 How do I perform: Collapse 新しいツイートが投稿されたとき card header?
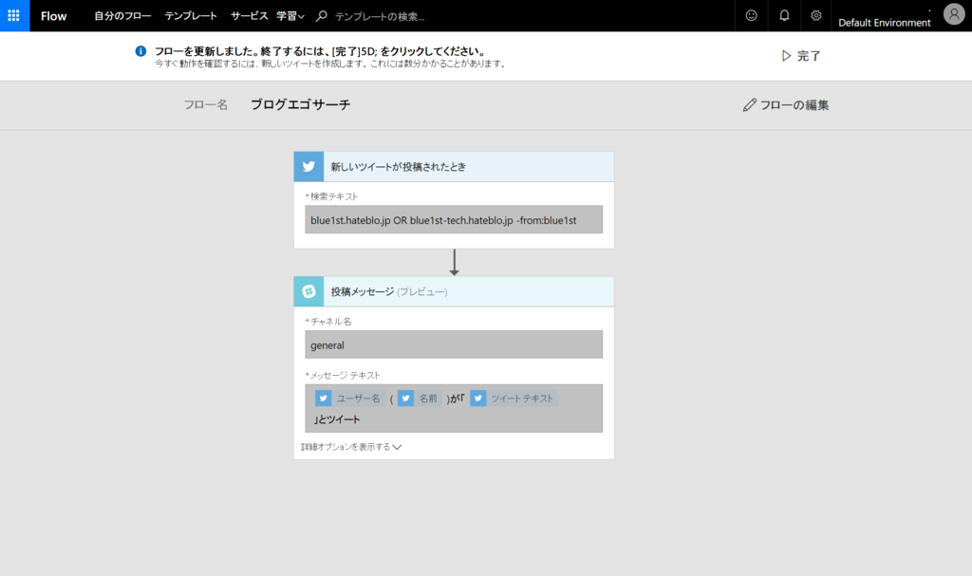pos(454,166)
